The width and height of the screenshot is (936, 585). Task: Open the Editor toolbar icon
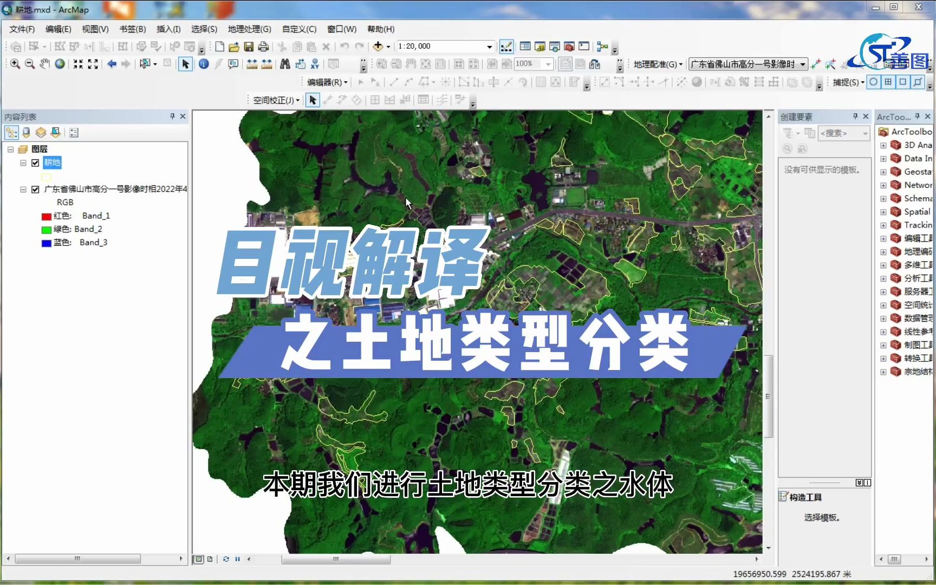[506, 47]
